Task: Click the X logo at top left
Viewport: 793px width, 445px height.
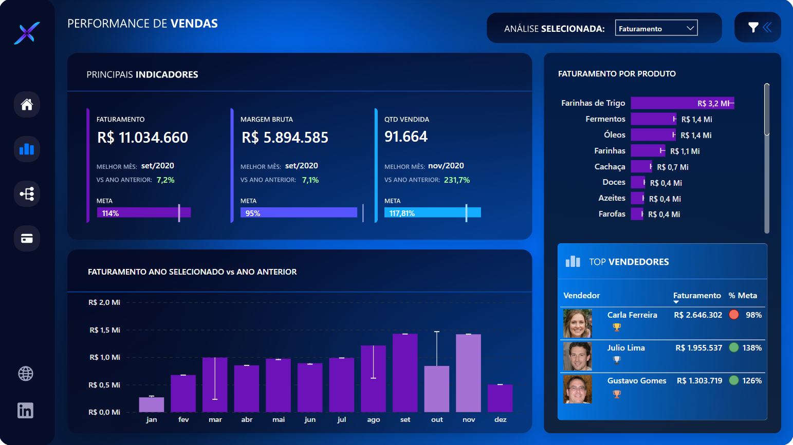Action: point(27,33)
